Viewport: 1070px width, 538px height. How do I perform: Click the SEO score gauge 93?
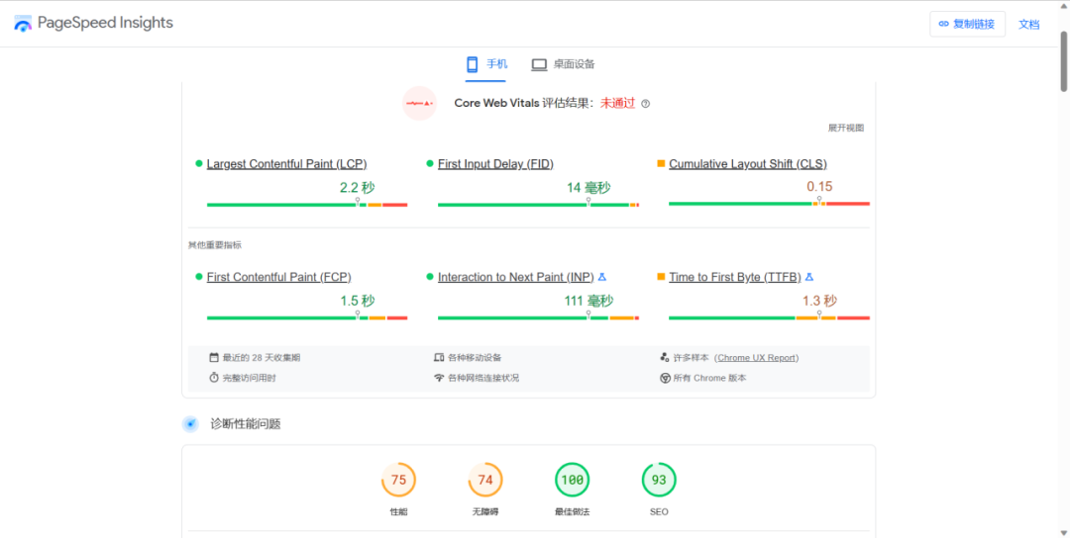pyautogui.click(x=659, y=480)
